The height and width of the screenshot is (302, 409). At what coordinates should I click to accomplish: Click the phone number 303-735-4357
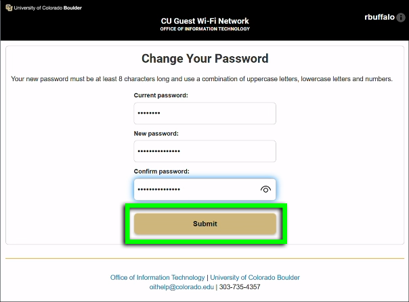tap(240, 287)
